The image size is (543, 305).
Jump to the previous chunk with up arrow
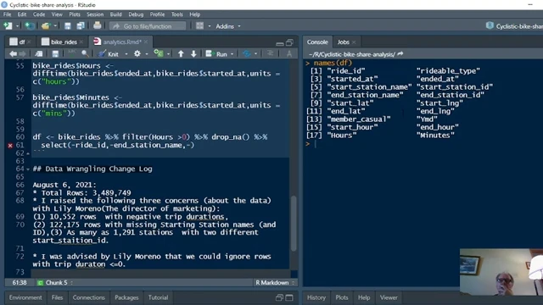point(181,53)
